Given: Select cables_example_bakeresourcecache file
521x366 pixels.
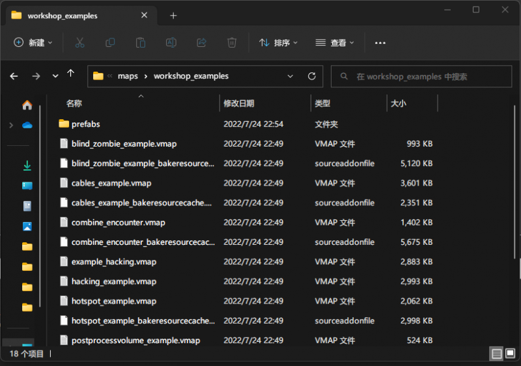Looking at the screenshot, I should (x=141, y=203).
